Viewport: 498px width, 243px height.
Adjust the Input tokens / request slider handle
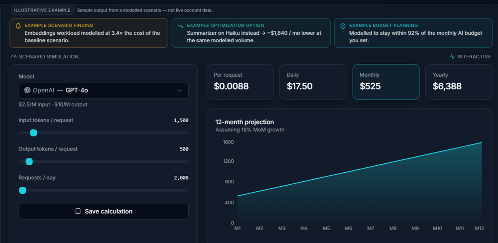coord(33,133)
